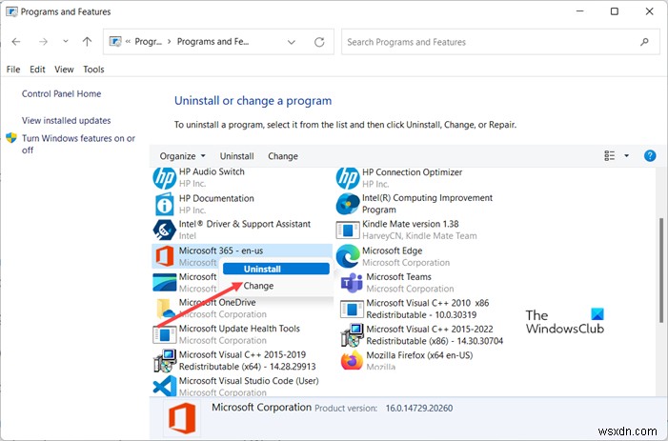Open Control Panel Home link
Screen dimensions: 668x441
pyautogui.click(x=61, y=93)
